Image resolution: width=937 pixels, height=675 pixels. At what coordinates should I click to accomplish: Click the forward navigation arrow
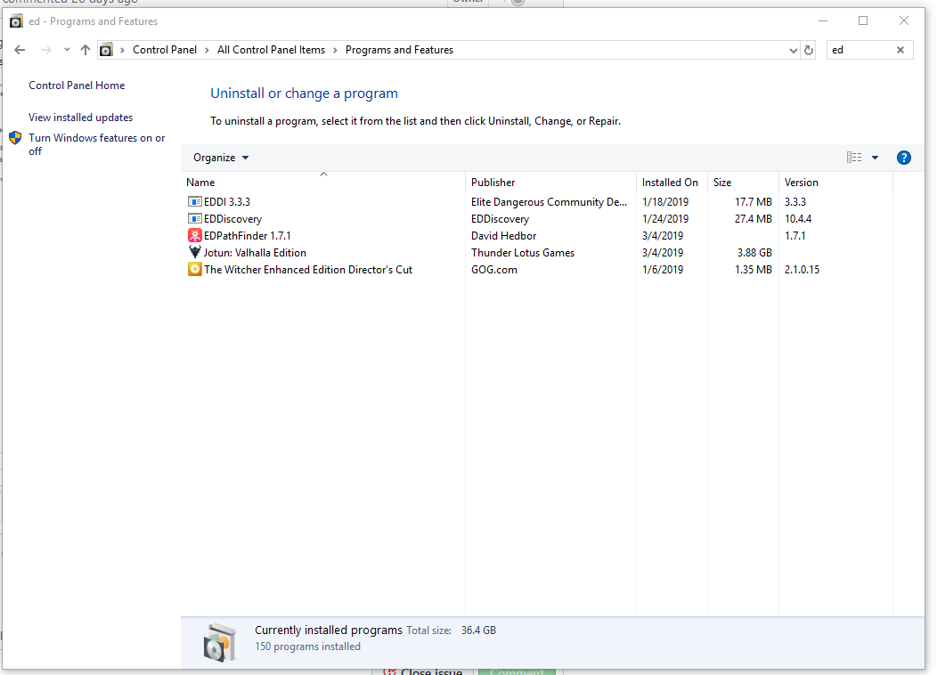46,50
